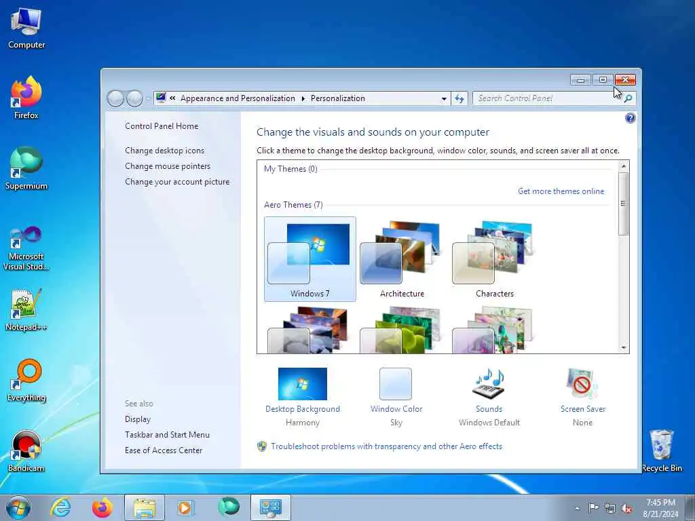Click the Control Panel taskbar button
This screenshot has width=695, height=521.
pyautogui.click(x=271, y=507)
